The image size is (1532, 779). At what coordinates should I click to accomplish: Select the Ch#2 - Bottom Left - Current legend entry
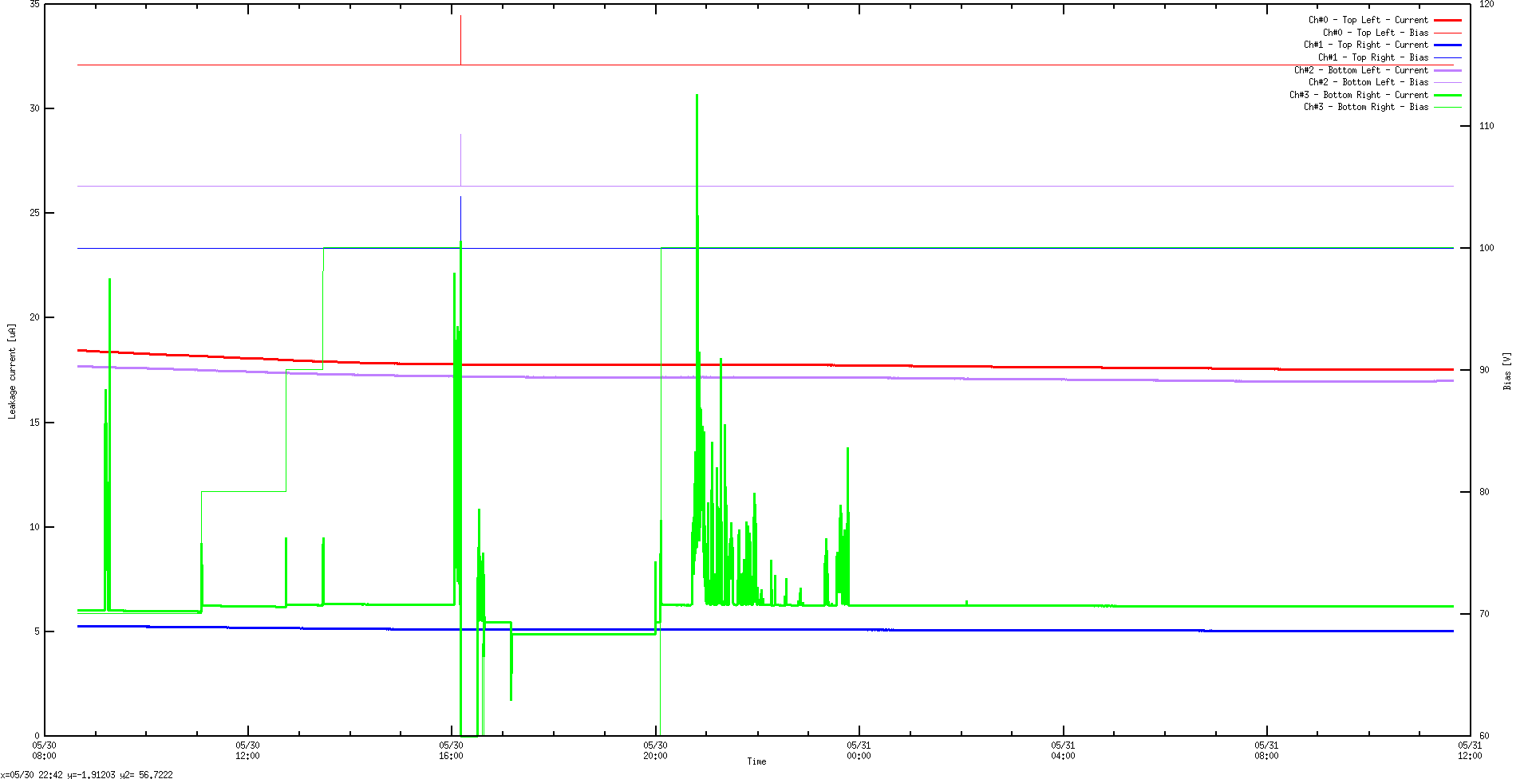1360,69
